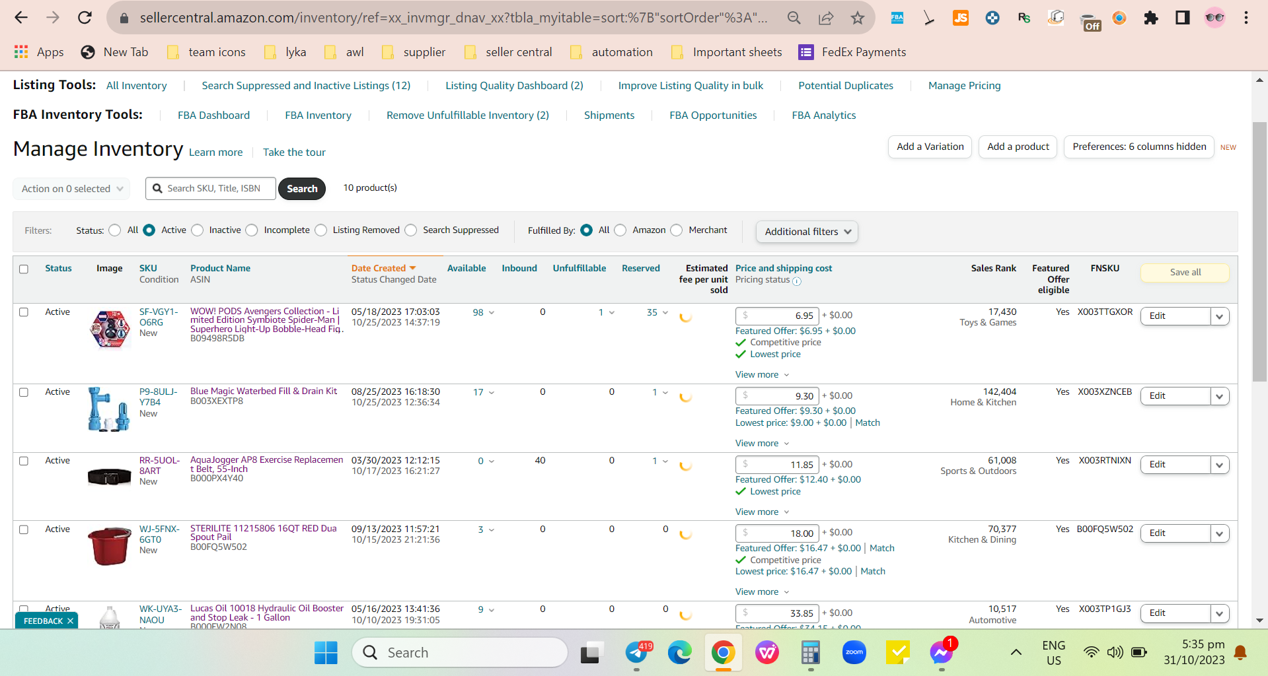Open Edit dropdown arrow for SF-VGY1-O6RG

(x=1220, y=316)
